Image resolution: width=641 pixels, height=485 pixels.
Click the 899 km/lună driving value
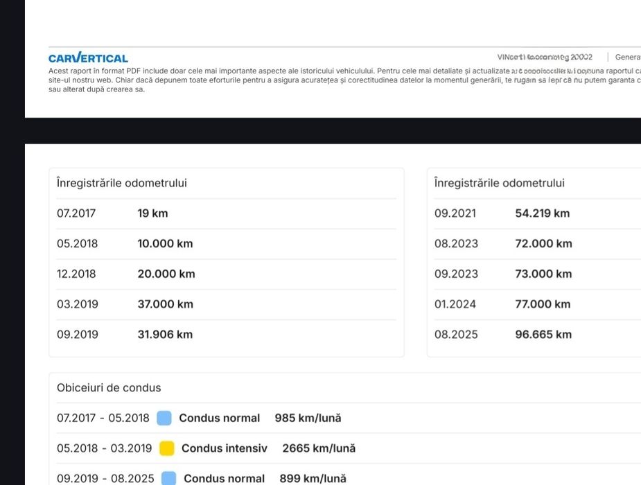[313, 478]
